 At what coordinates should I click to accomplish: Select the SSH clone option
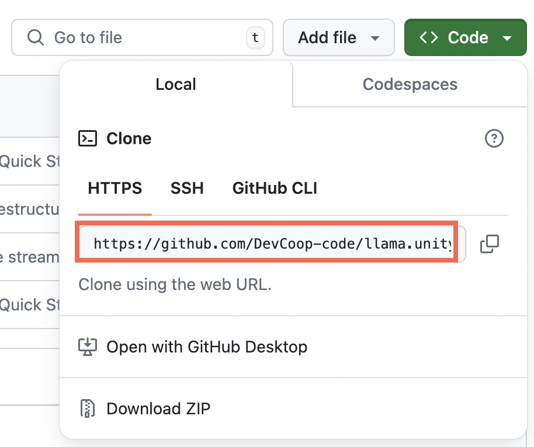click(187, 188)
